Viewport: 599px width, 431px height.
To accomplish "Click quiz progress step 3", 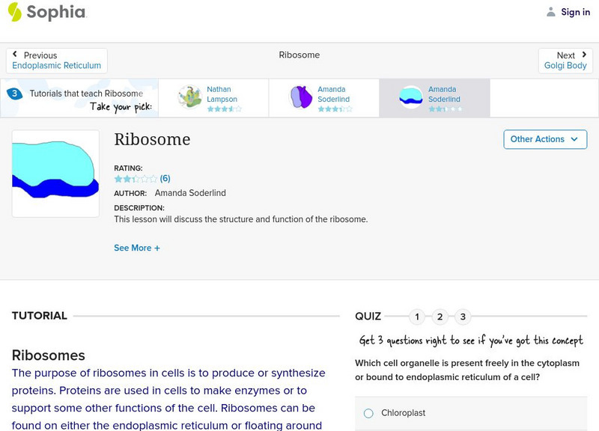I will pos(463,317).
